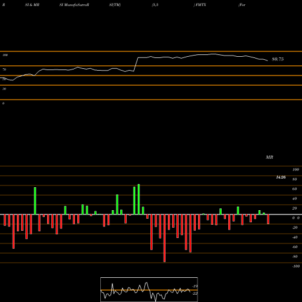Click the RSI upper axis label 100
Screen dimensions: 302x302
[x=5, y=55]
